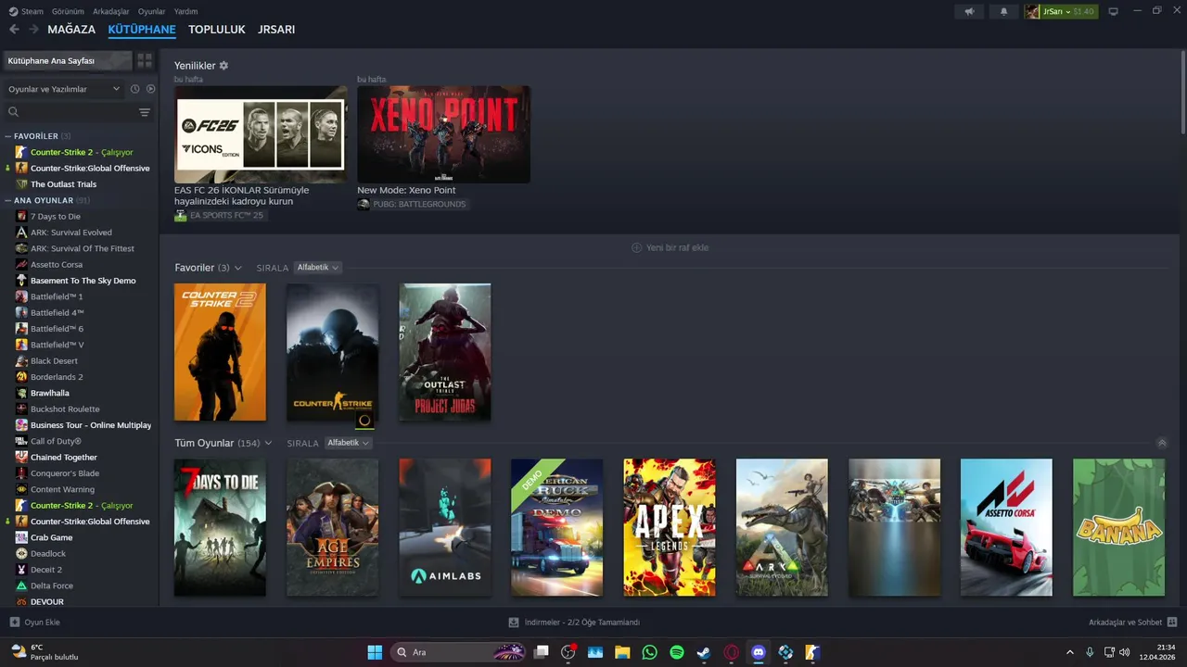Open Windows Start menu
The height and width of the screenshot is (667, 1187).
tap(375, 652)
